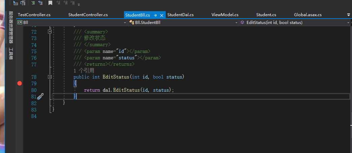Click the comment-out selected lines icon

click(x=33, y=3)
